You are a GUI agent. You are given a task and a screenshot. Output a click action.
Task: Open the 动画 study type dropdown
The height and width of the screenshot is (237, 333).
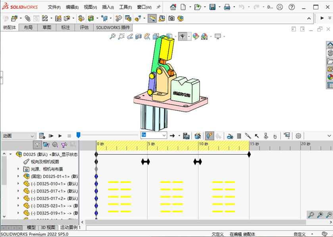point(18,136)
